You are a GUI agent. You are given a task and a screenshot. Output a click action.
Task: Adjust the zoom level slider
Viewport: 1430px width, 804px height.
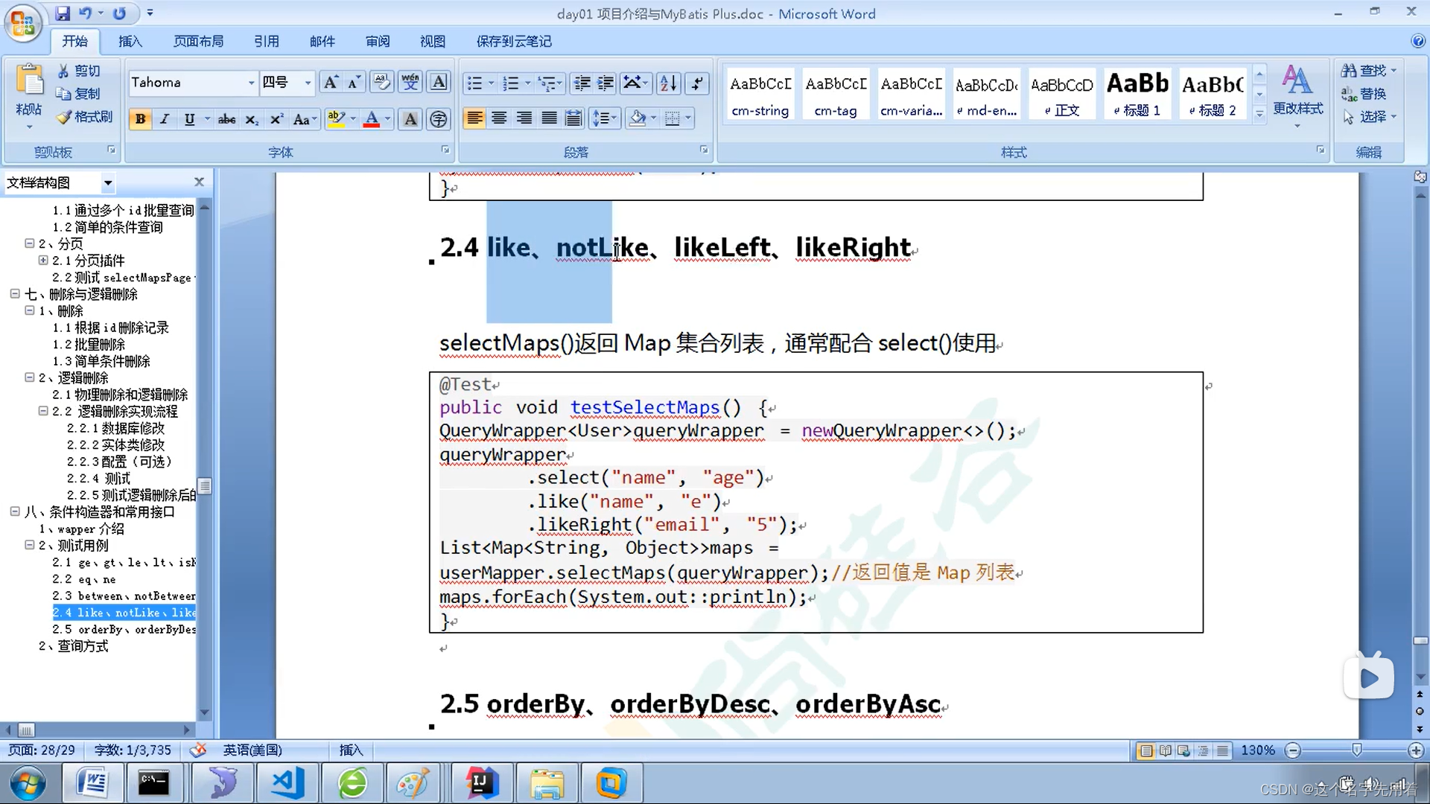point(1356,750)
